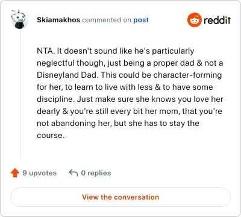Click the word 'dearly' in the comment
This screenshot has height=217, width=241.
point(48,112)
